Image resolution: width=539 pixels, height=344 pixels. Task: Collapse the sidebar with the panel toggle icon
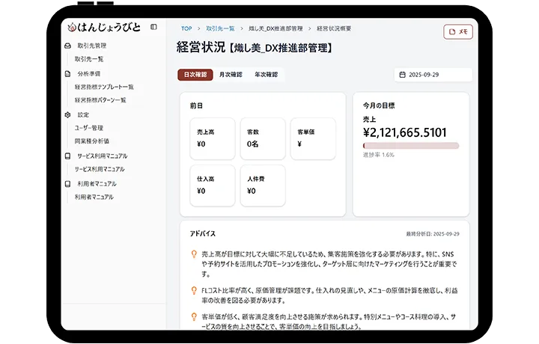pyautogui.click(x=153, y=27)
